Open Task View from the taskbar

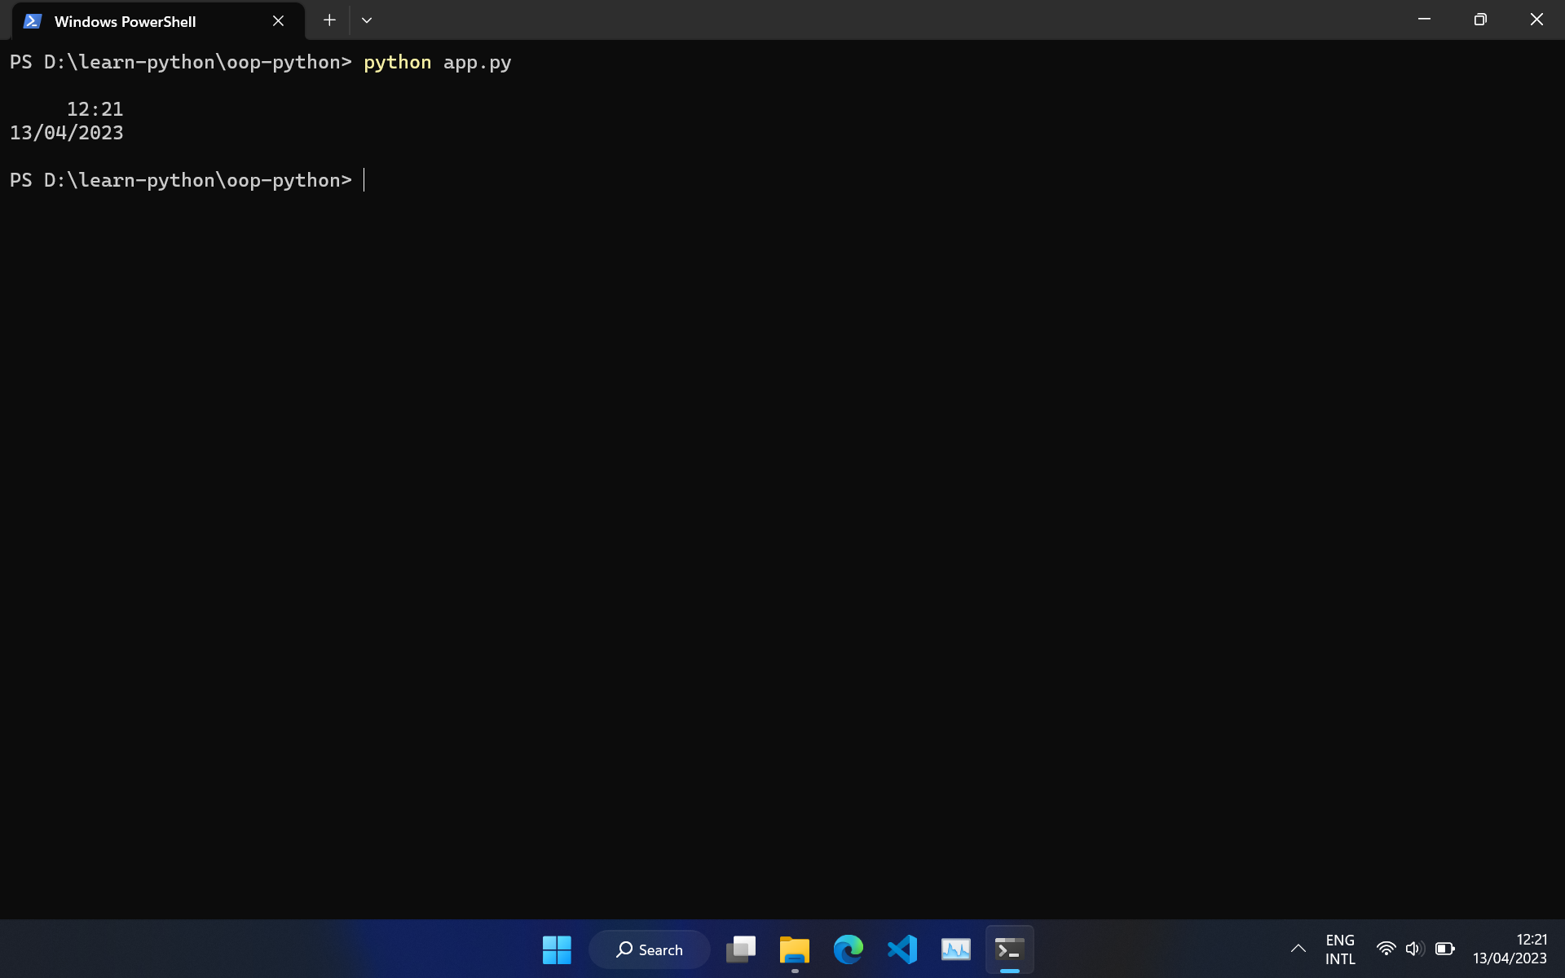740,949
